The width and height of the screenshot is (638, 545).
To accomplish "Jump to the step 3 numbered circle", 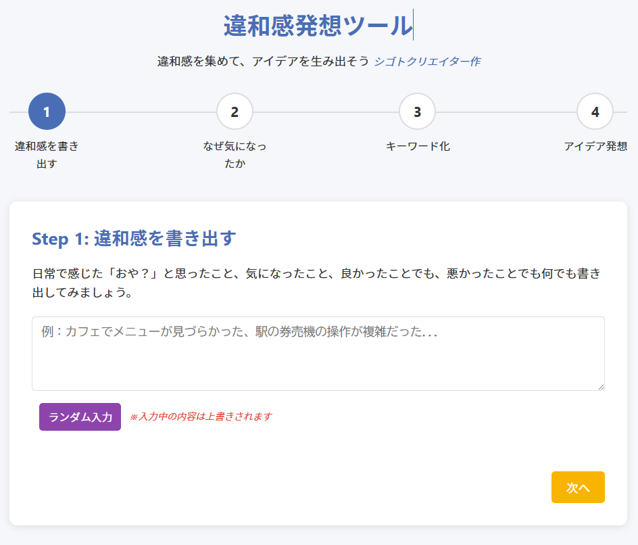I will 417,112.
